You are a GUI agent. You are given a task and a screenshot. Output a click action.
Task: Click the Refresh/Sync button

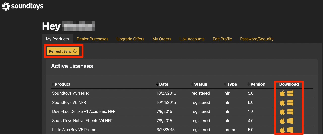point(63,51)
